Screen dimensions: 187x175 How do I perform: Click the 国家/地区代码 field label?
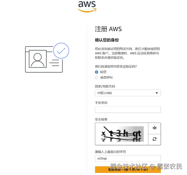pyautogui.click(x=105, y=86)
